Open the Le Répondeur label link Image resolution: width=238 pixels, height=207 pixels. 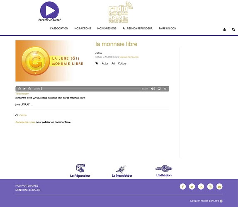click(x=80, y=176)
